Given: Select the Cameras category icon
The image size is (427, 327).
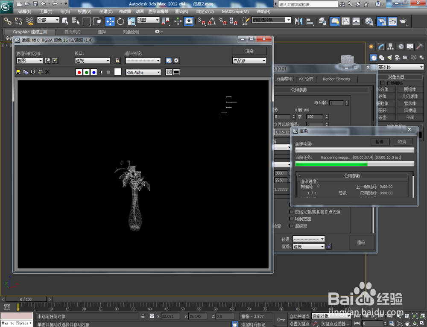Looking at the screenshot, I should (398, 58).
